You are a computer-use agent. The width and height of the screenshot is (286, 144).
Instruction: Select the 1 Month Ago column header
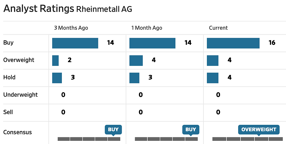pos(147,28)
